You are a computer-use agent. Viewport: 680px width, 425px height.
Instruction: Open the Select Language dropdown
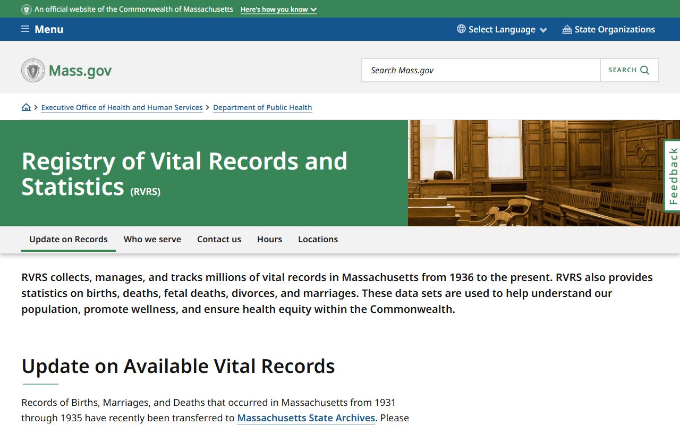[502, 29]
